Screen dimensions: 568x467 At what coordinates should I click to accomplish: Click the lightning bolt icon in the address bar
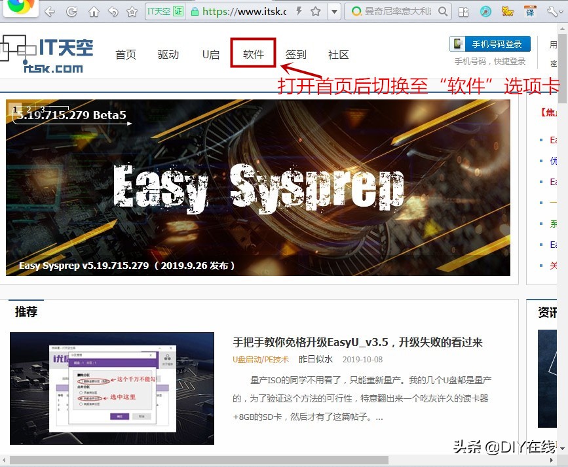[x=298, y=10]
